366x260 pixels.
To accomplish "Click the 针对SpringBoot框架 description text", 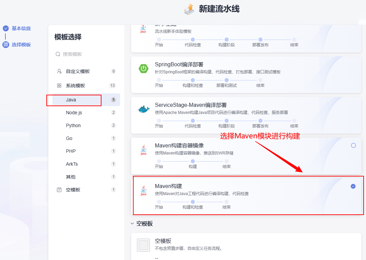I will pyautogui.click(x=218, y=72).
